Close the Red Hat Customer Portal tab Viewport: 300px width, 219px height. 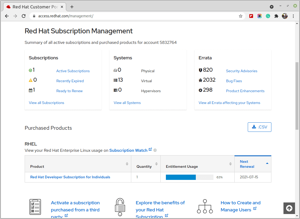(62, 7)
